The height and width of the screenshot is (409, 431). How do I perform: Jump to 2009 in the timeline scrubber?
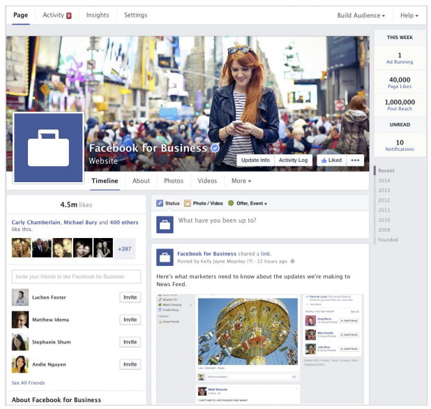coord(384,230)
